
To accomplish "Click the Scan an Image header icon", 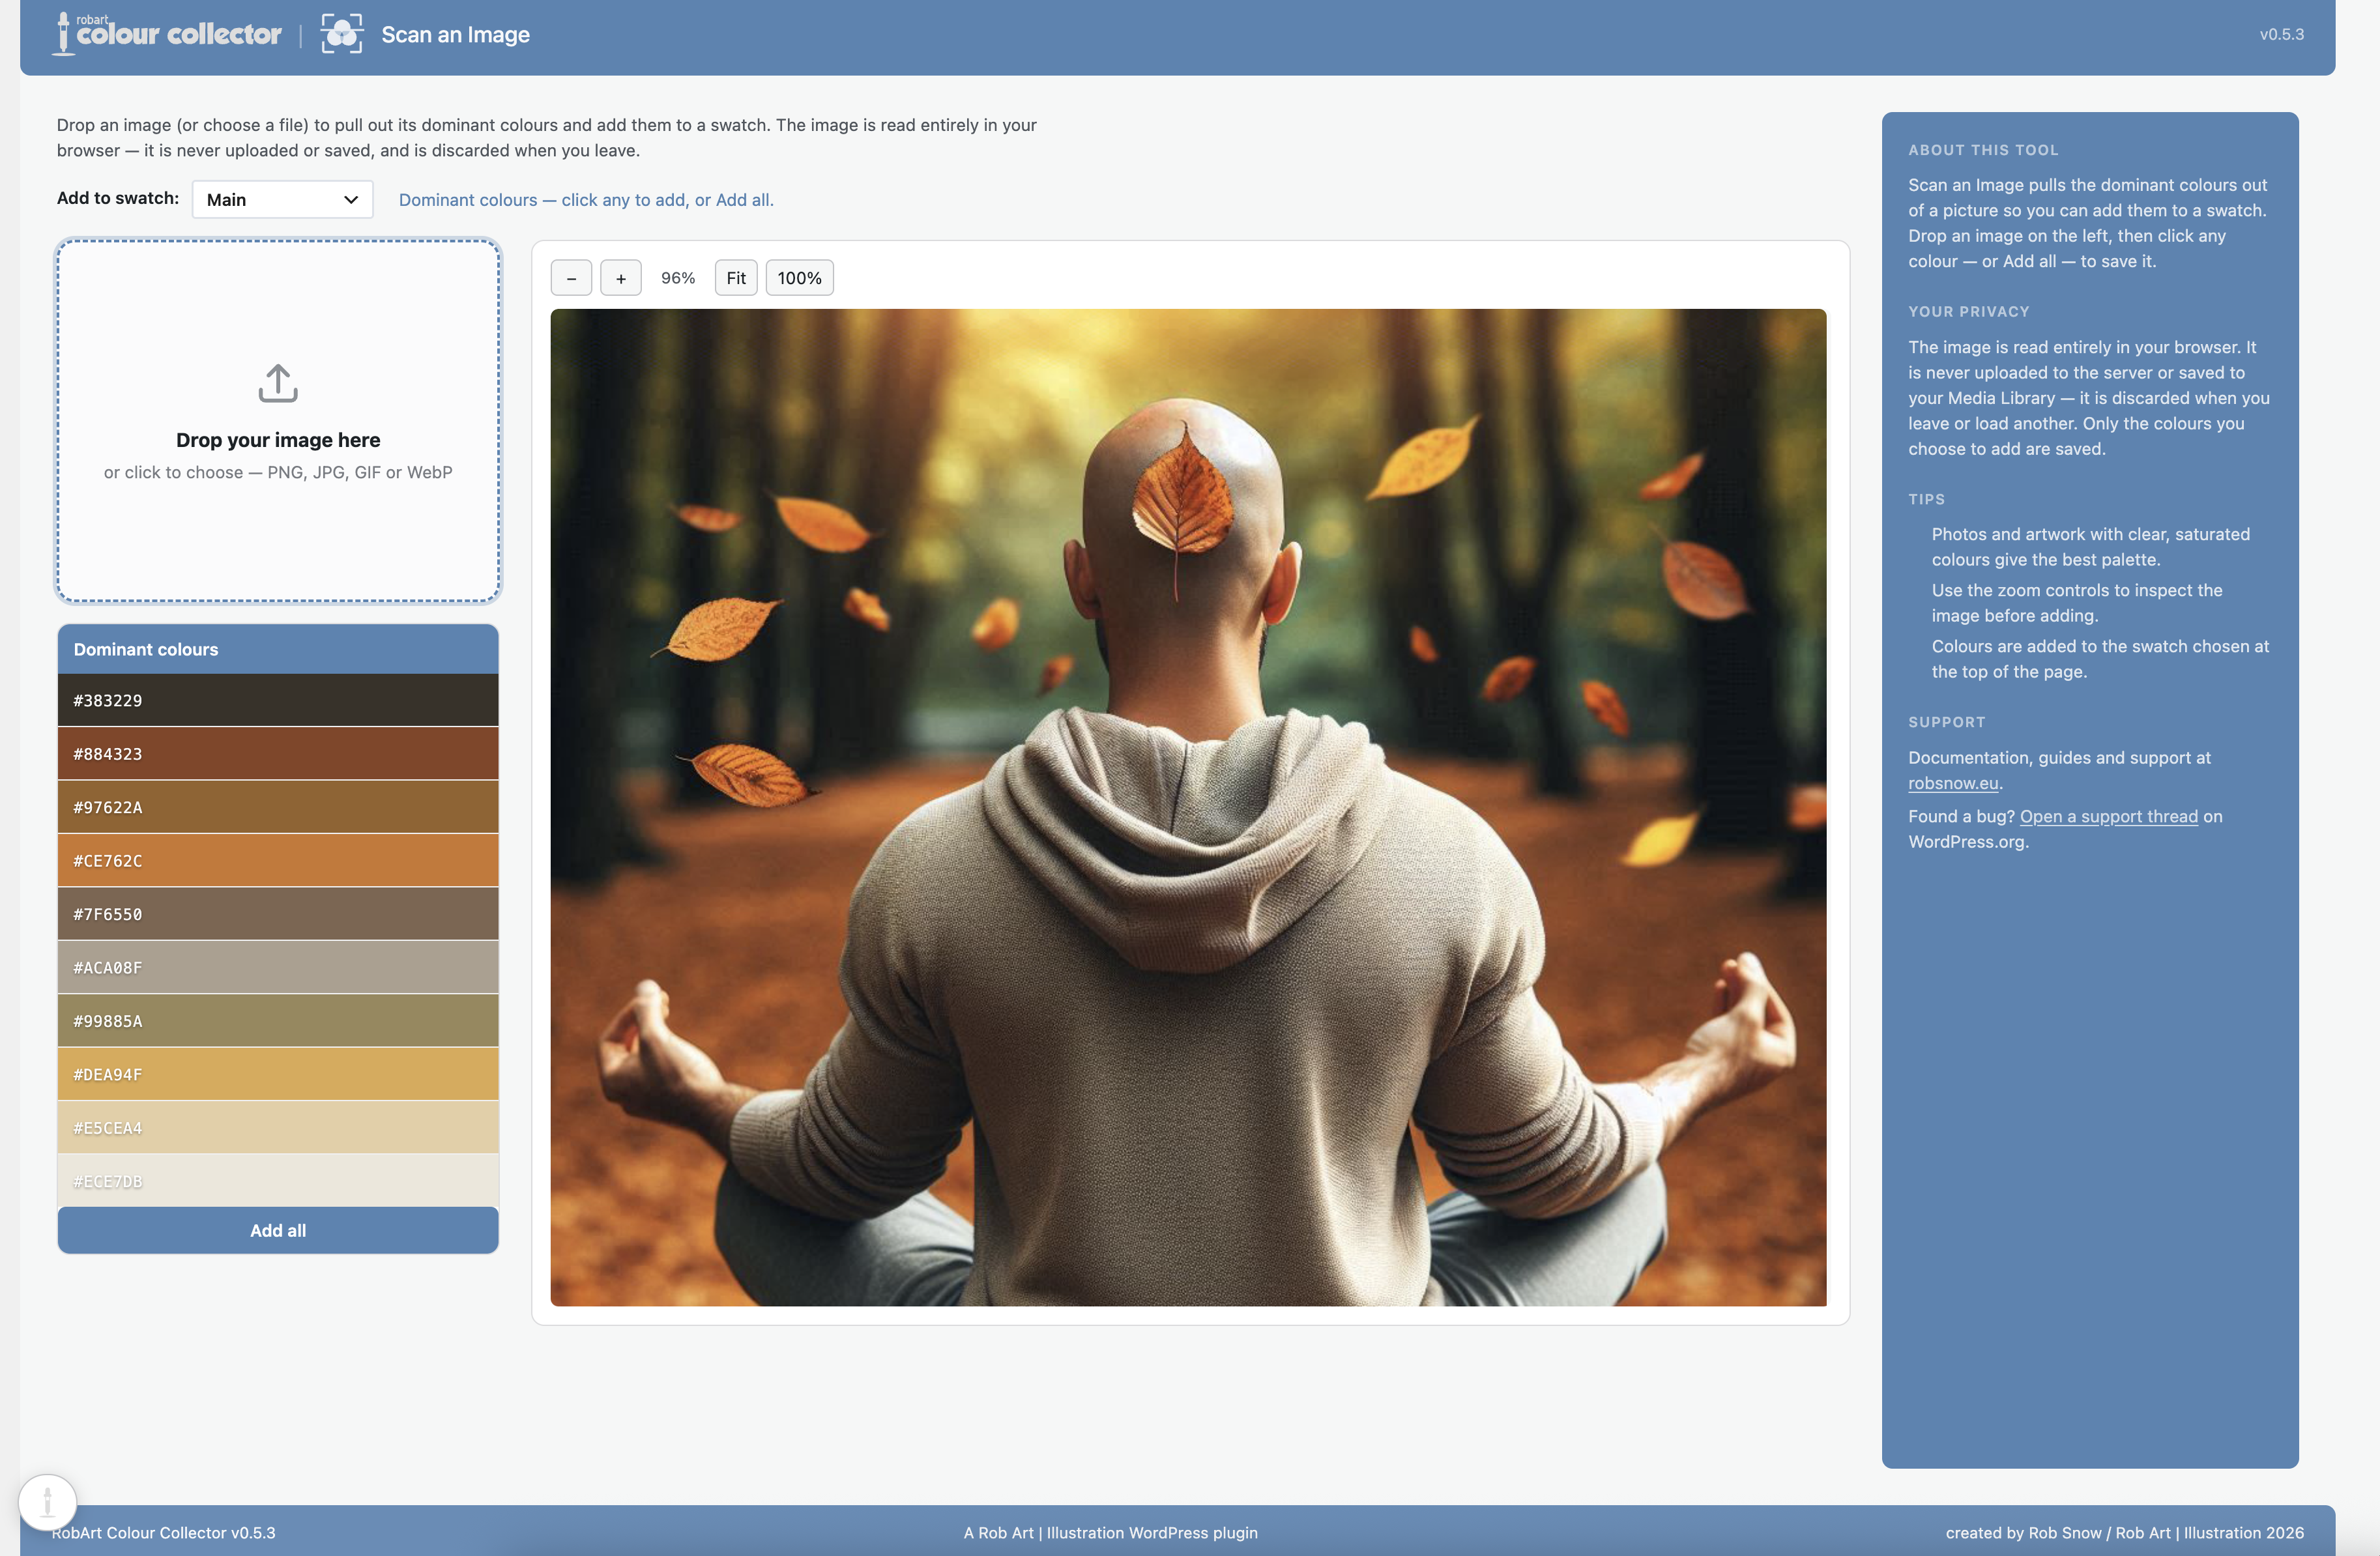I will point(342,34).
